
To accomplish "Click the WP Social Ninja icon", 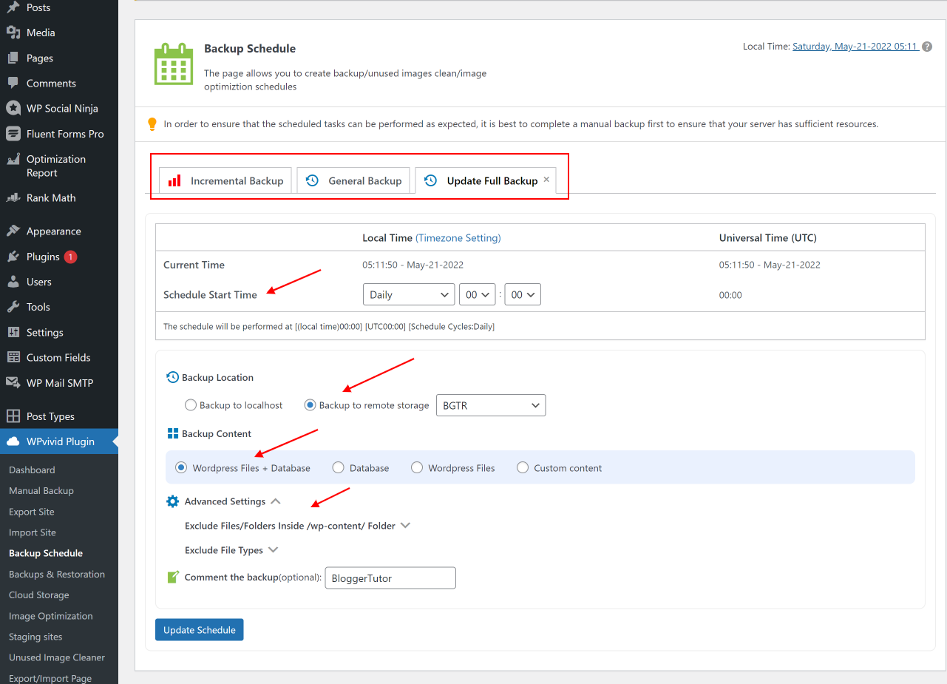I will pyautogui.click(x=13, y=108).
